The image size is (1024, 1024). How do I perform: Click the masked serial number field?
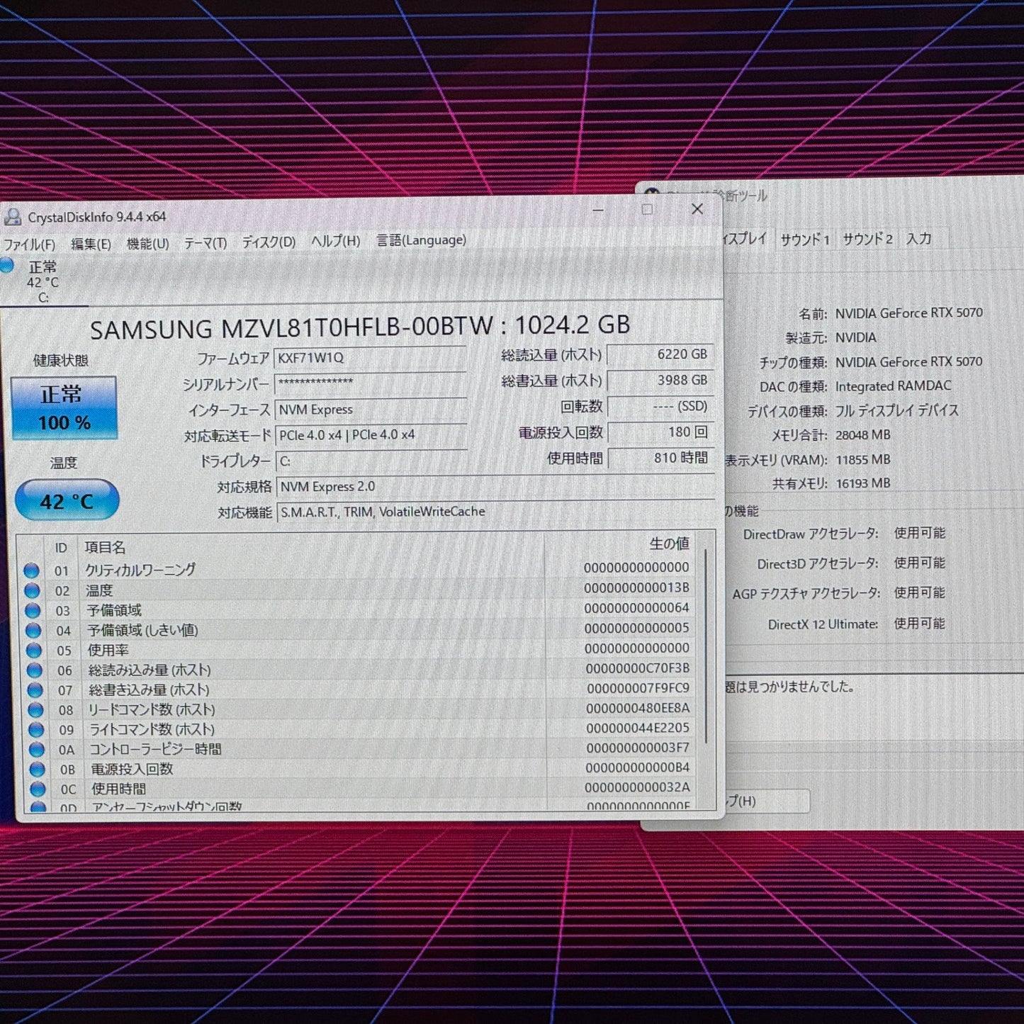click(x=370, y=383)
